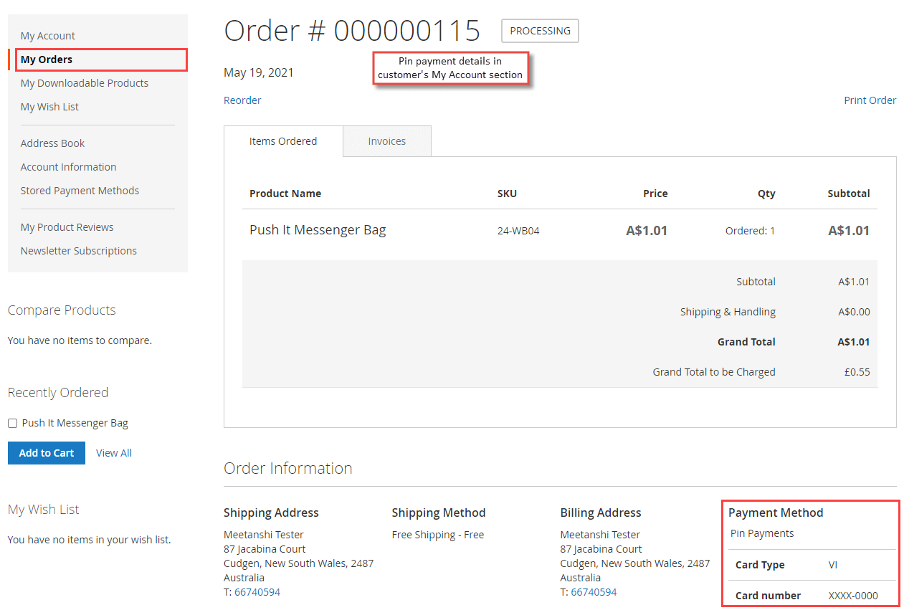904x610 pixels.
Task: Select the Items Ordered tab
Action: pyautogui.click(x=282, y=140)
